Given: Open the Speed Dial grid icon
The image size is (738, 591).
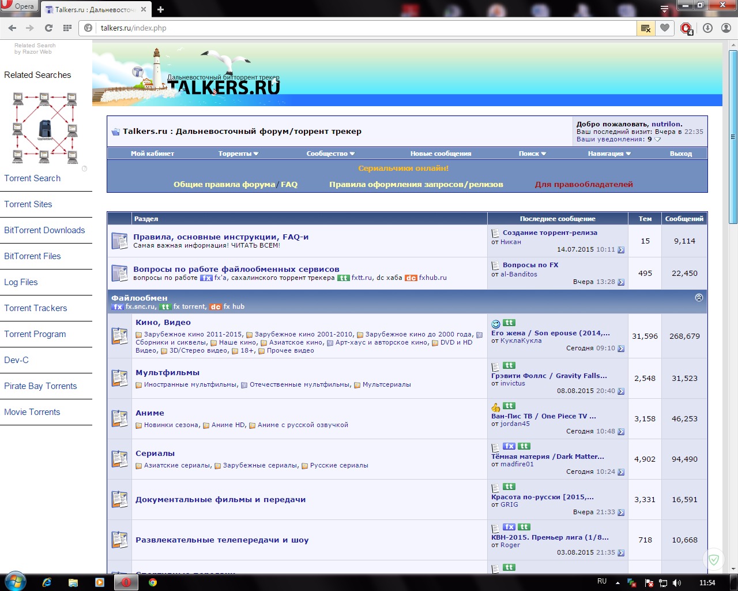Looking at the screenshot, I should (67, 28).
